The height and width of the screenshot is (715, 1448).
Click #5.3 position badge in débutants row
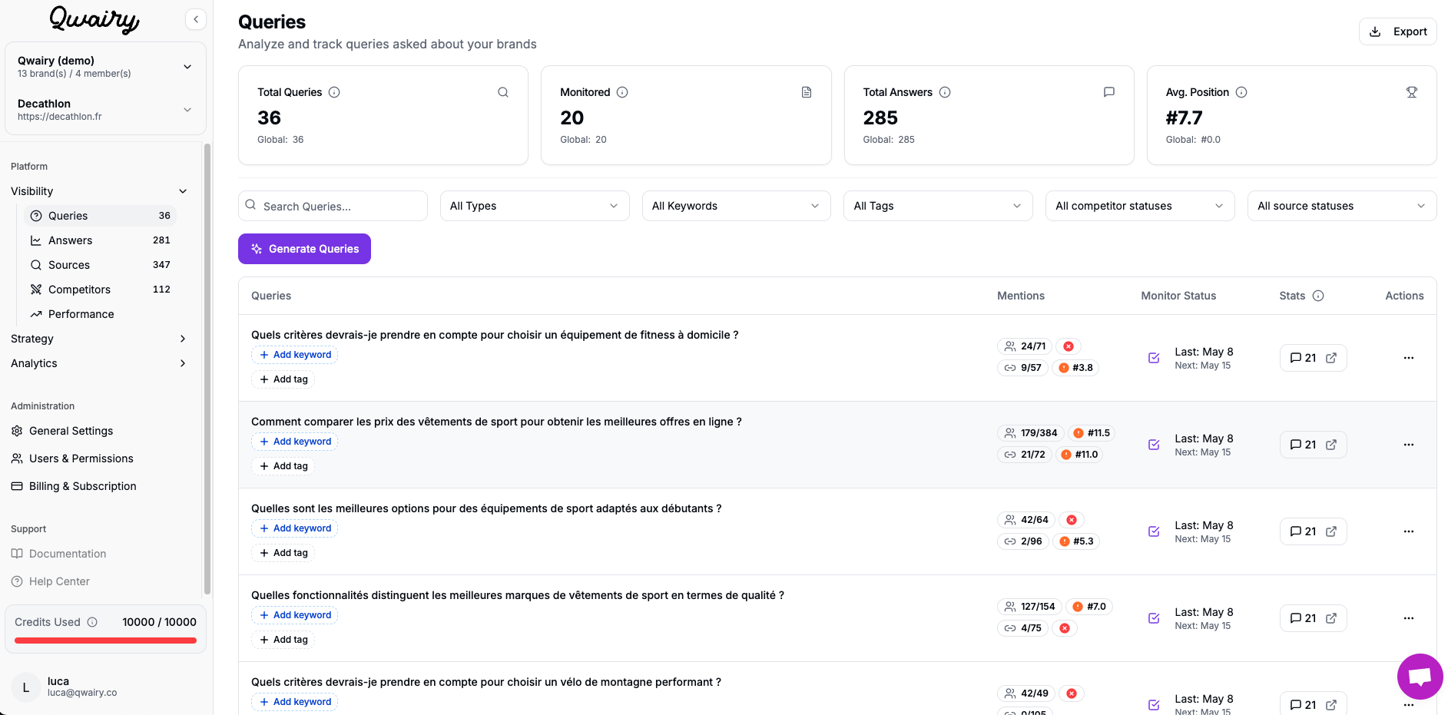click(x=1076, y=541)
